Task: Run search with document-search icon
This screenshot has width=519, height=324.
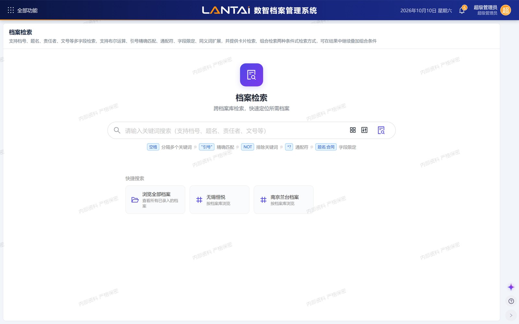Action: click(381, 130)
